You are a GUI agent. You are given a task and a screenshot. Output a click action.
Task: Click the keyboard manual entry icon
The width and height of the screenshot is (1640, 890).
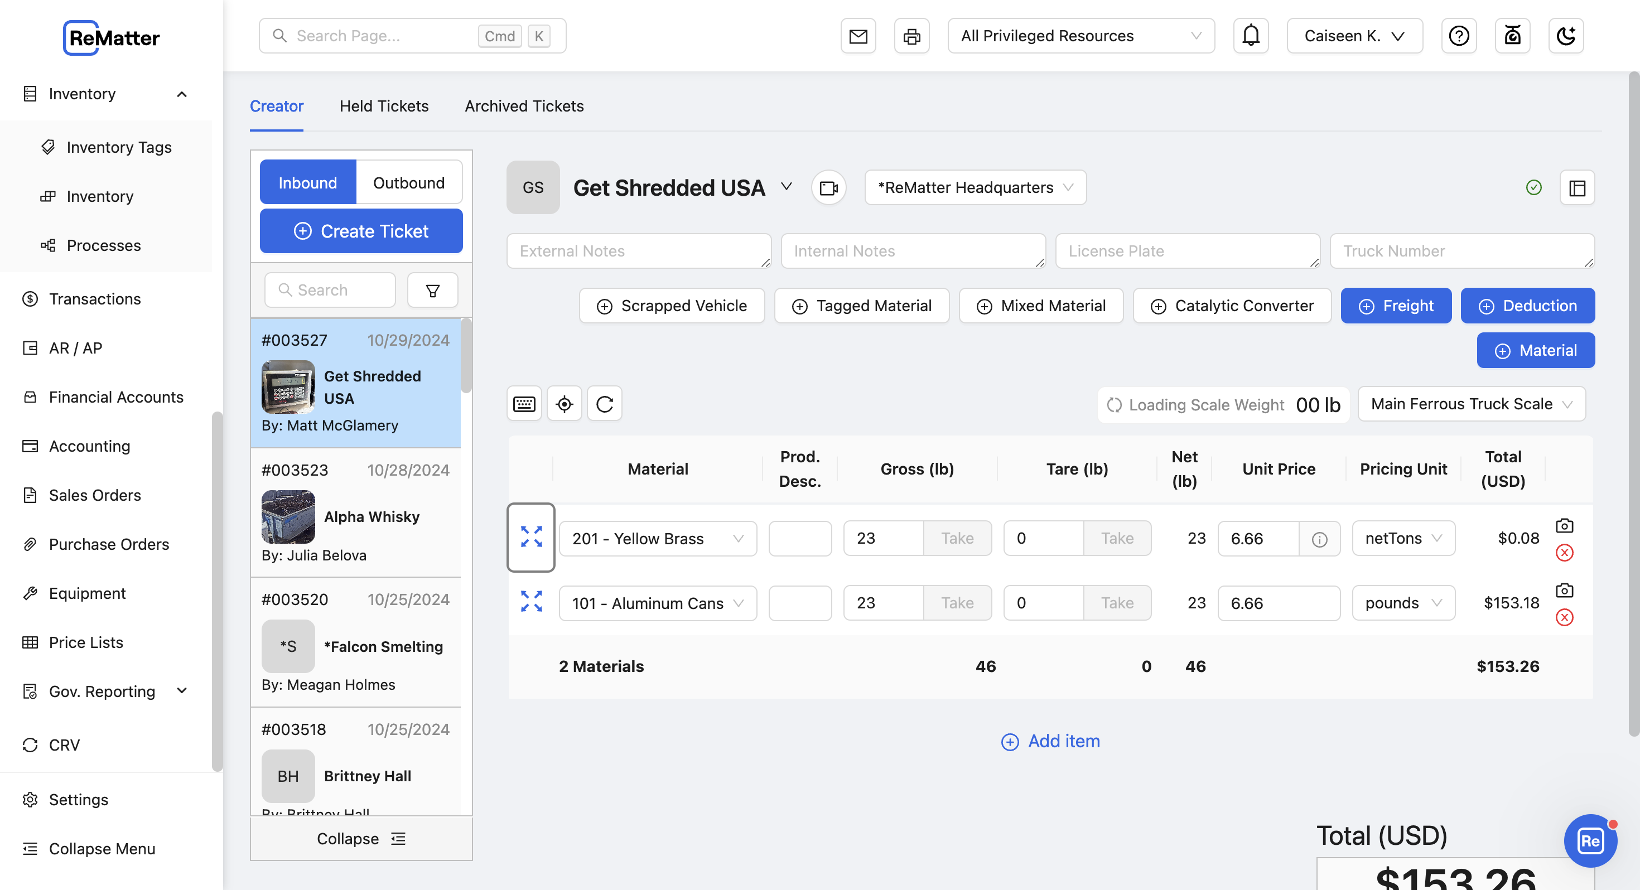tap(524, 404)
